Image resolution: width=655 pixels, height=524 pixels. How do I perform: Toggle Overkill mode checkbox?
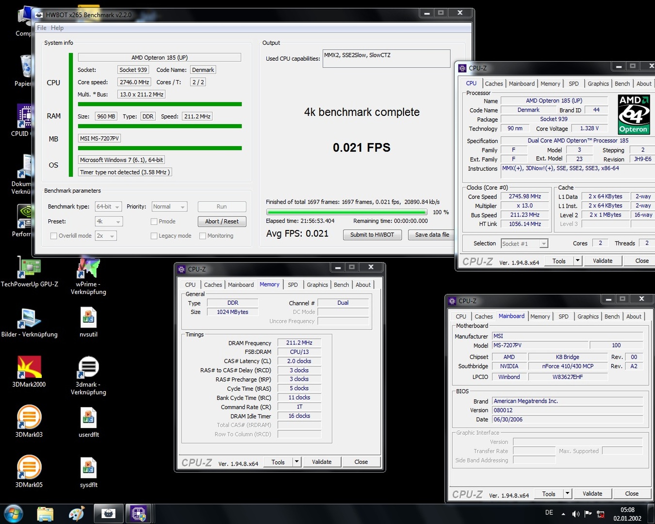pos(54,236)
